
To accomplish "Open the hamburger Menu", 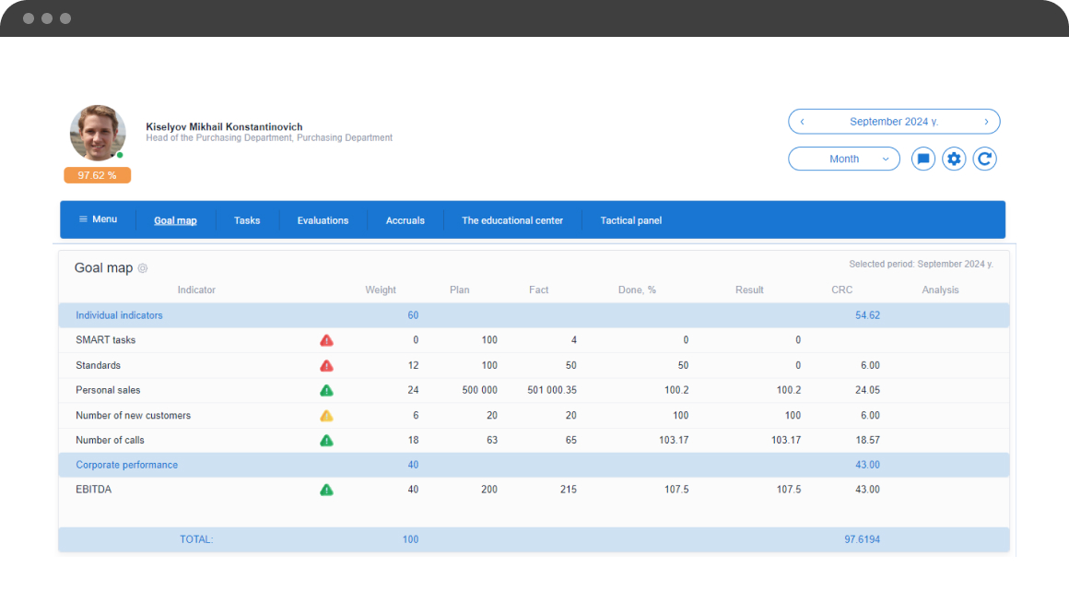I will tap(98, 219).
